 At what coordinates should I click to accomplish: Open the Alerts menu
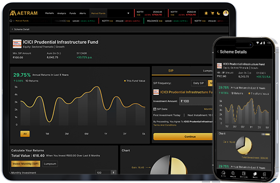83,14
